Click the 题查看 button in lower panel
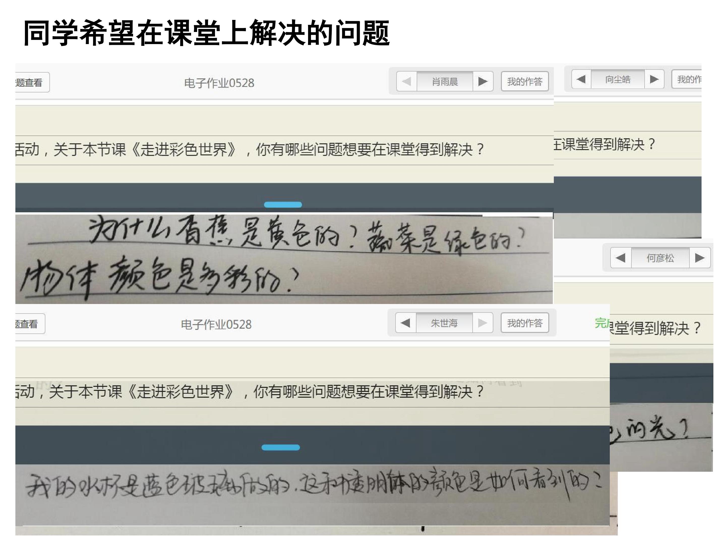726x544 pixels. point(30,324)
